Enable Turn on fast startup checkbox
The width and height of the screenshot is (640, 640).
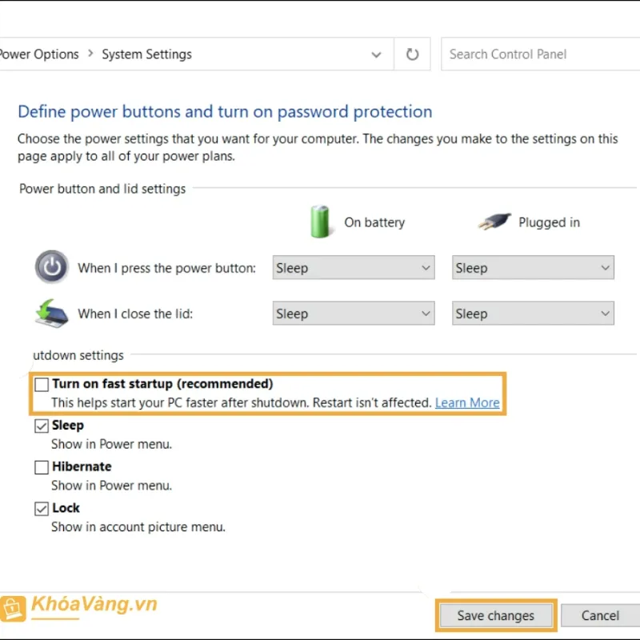pyautogui.click(x=42, y=384)
